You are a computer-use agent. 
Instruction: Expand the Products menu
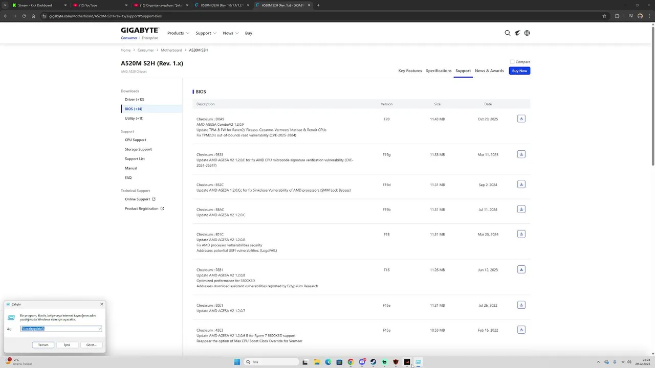178,33
